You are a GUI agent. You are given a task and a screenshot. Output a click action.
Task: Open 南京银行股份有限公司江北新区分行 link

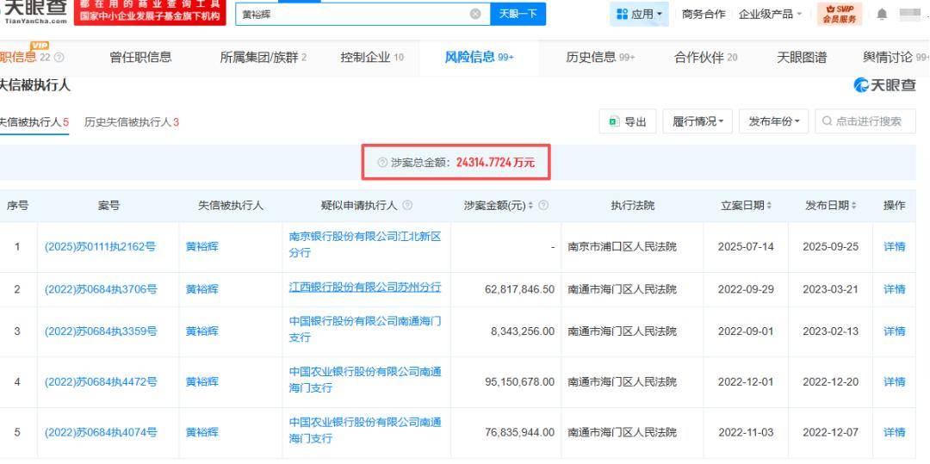365,244
